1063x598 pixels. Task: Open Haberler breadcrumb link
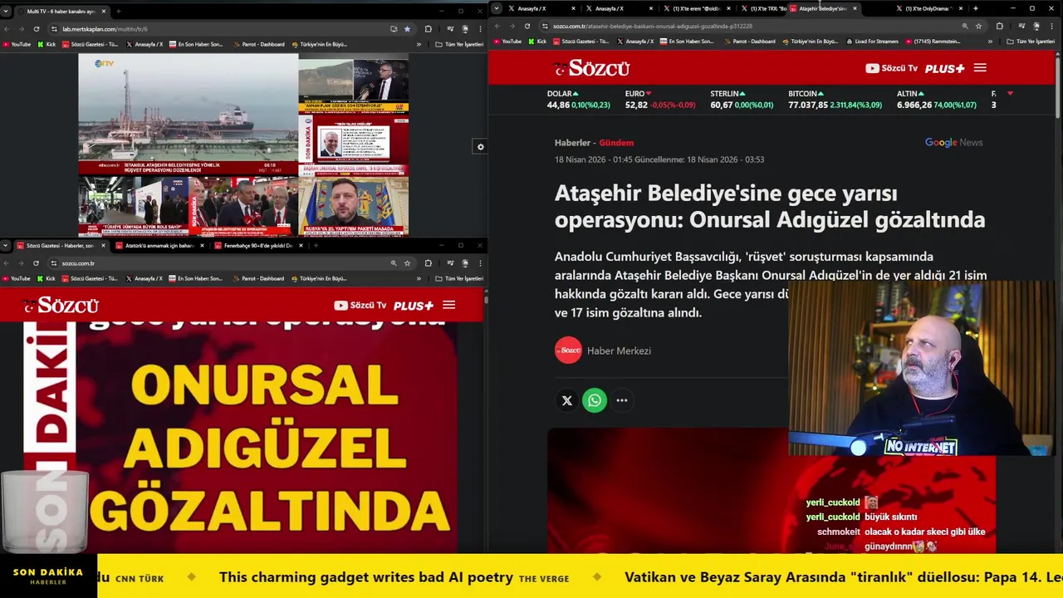click(x=572, y=143)
